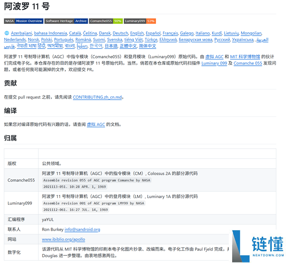Open the Azerbaijani translation link

21,33
